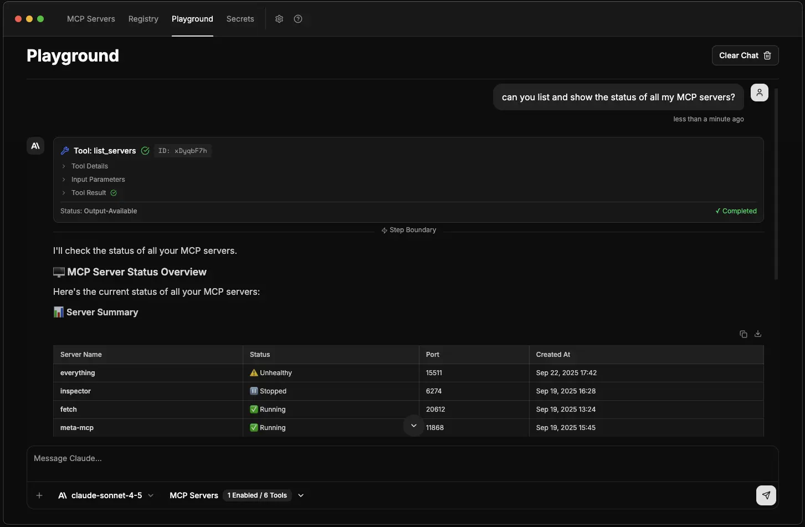Click the 1 Enabled / 6 Tools badge

click(x=257, y=495)
